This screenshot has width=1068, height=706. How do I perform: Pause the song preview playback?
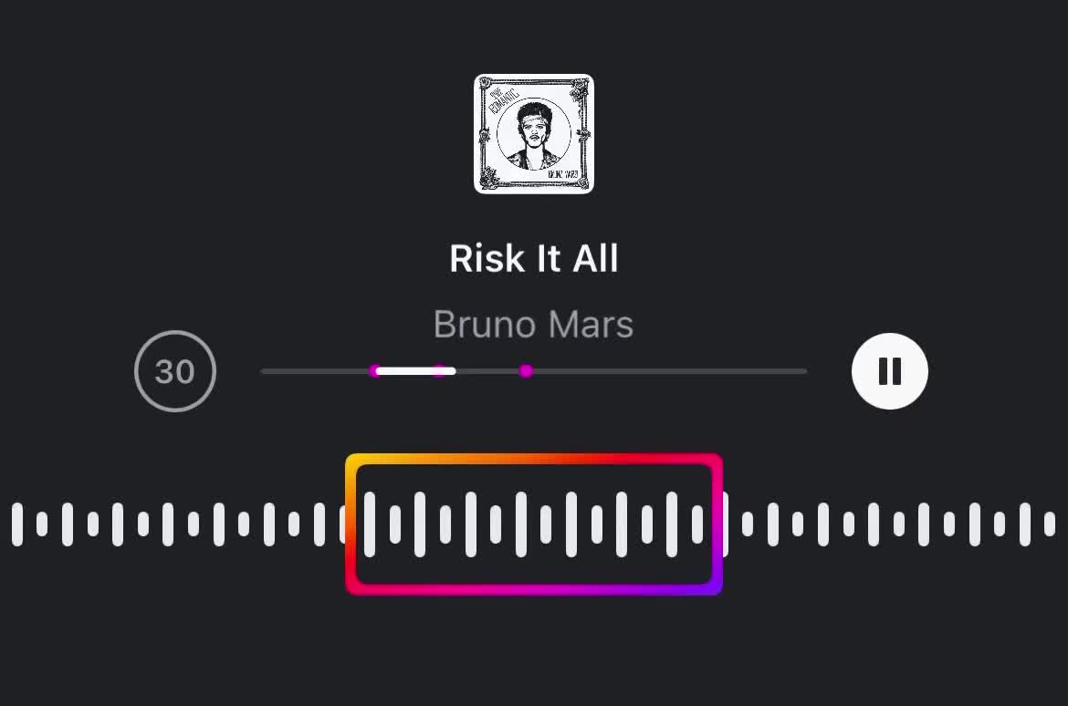(890, 371)
